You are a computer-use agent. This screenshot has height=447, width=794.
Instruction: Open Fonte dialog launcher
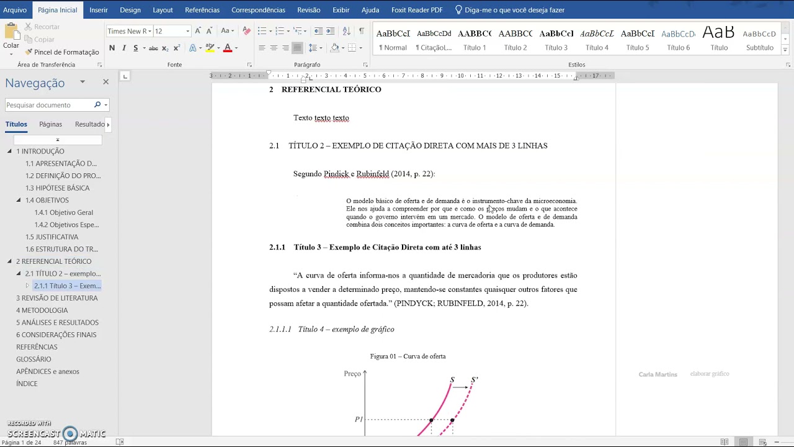pyautogui.click(x=249, y=65)
